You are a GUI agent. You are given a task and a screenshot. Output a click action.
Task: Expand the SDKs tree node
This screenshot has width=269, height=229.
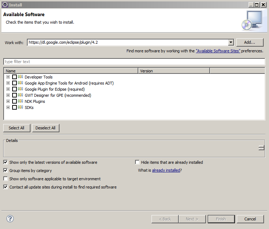[x=8, y=108]
